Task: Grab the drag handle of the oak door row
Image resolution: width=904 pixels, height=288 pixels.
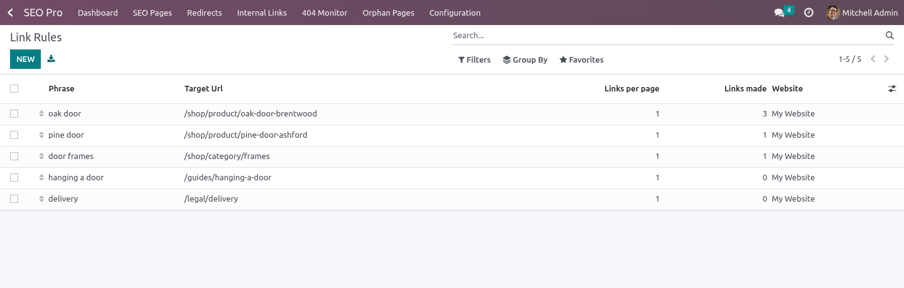Action: pyautogui.click(x=41, y=114)
